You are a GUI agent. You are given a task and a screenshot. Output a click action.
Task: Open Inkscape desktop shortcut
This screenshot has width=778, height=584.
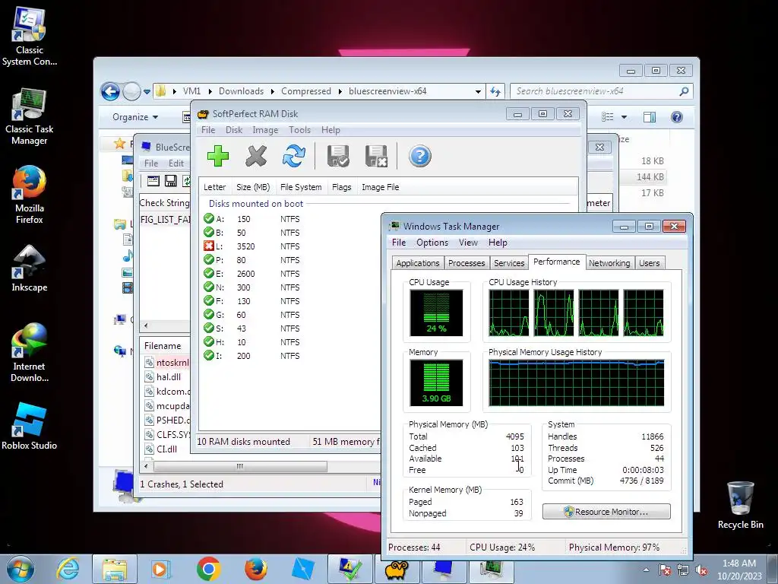pyautogui.click(x=30, y=268)
